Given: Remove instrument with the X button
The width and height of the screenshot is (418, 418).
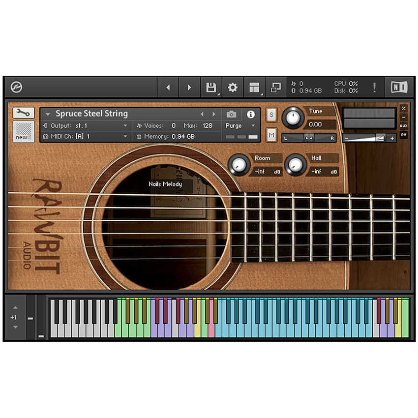Looking at the screenshot, I should point(404,108).
